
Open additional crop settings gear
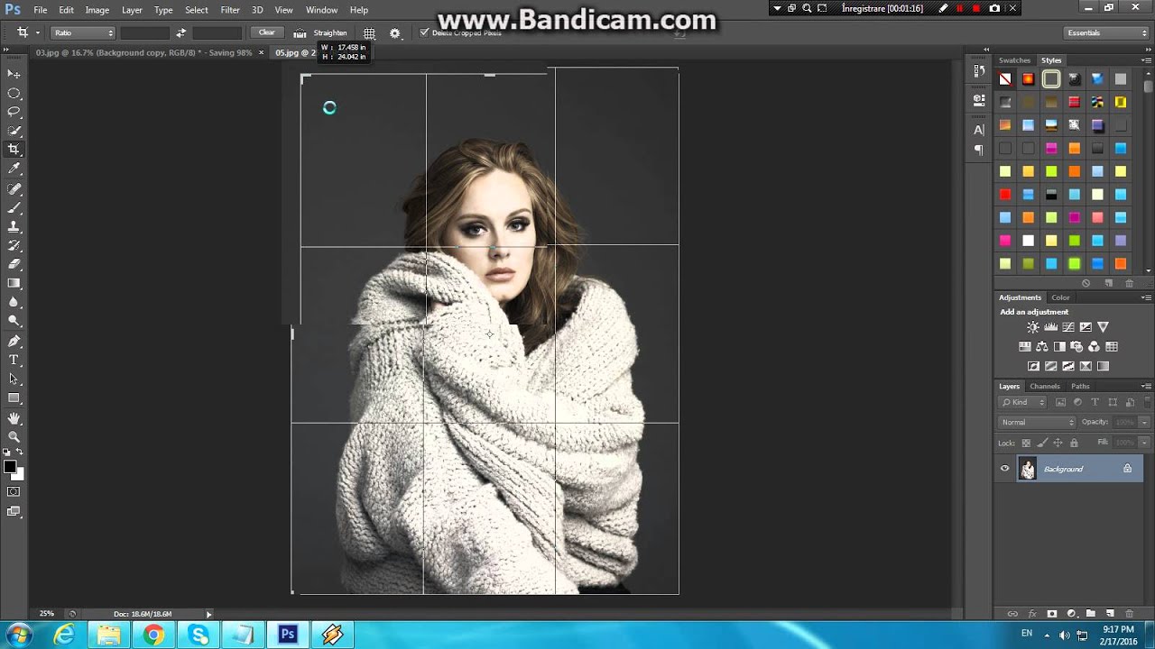pyautogui.click(x=395, y=33)
